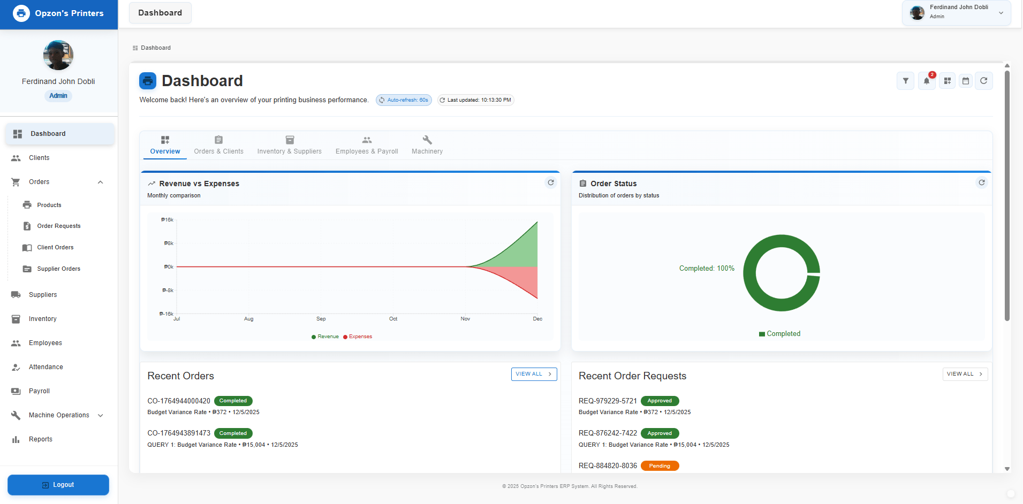Collapse the Orders submenu in sidebar

tap(100, 182)
